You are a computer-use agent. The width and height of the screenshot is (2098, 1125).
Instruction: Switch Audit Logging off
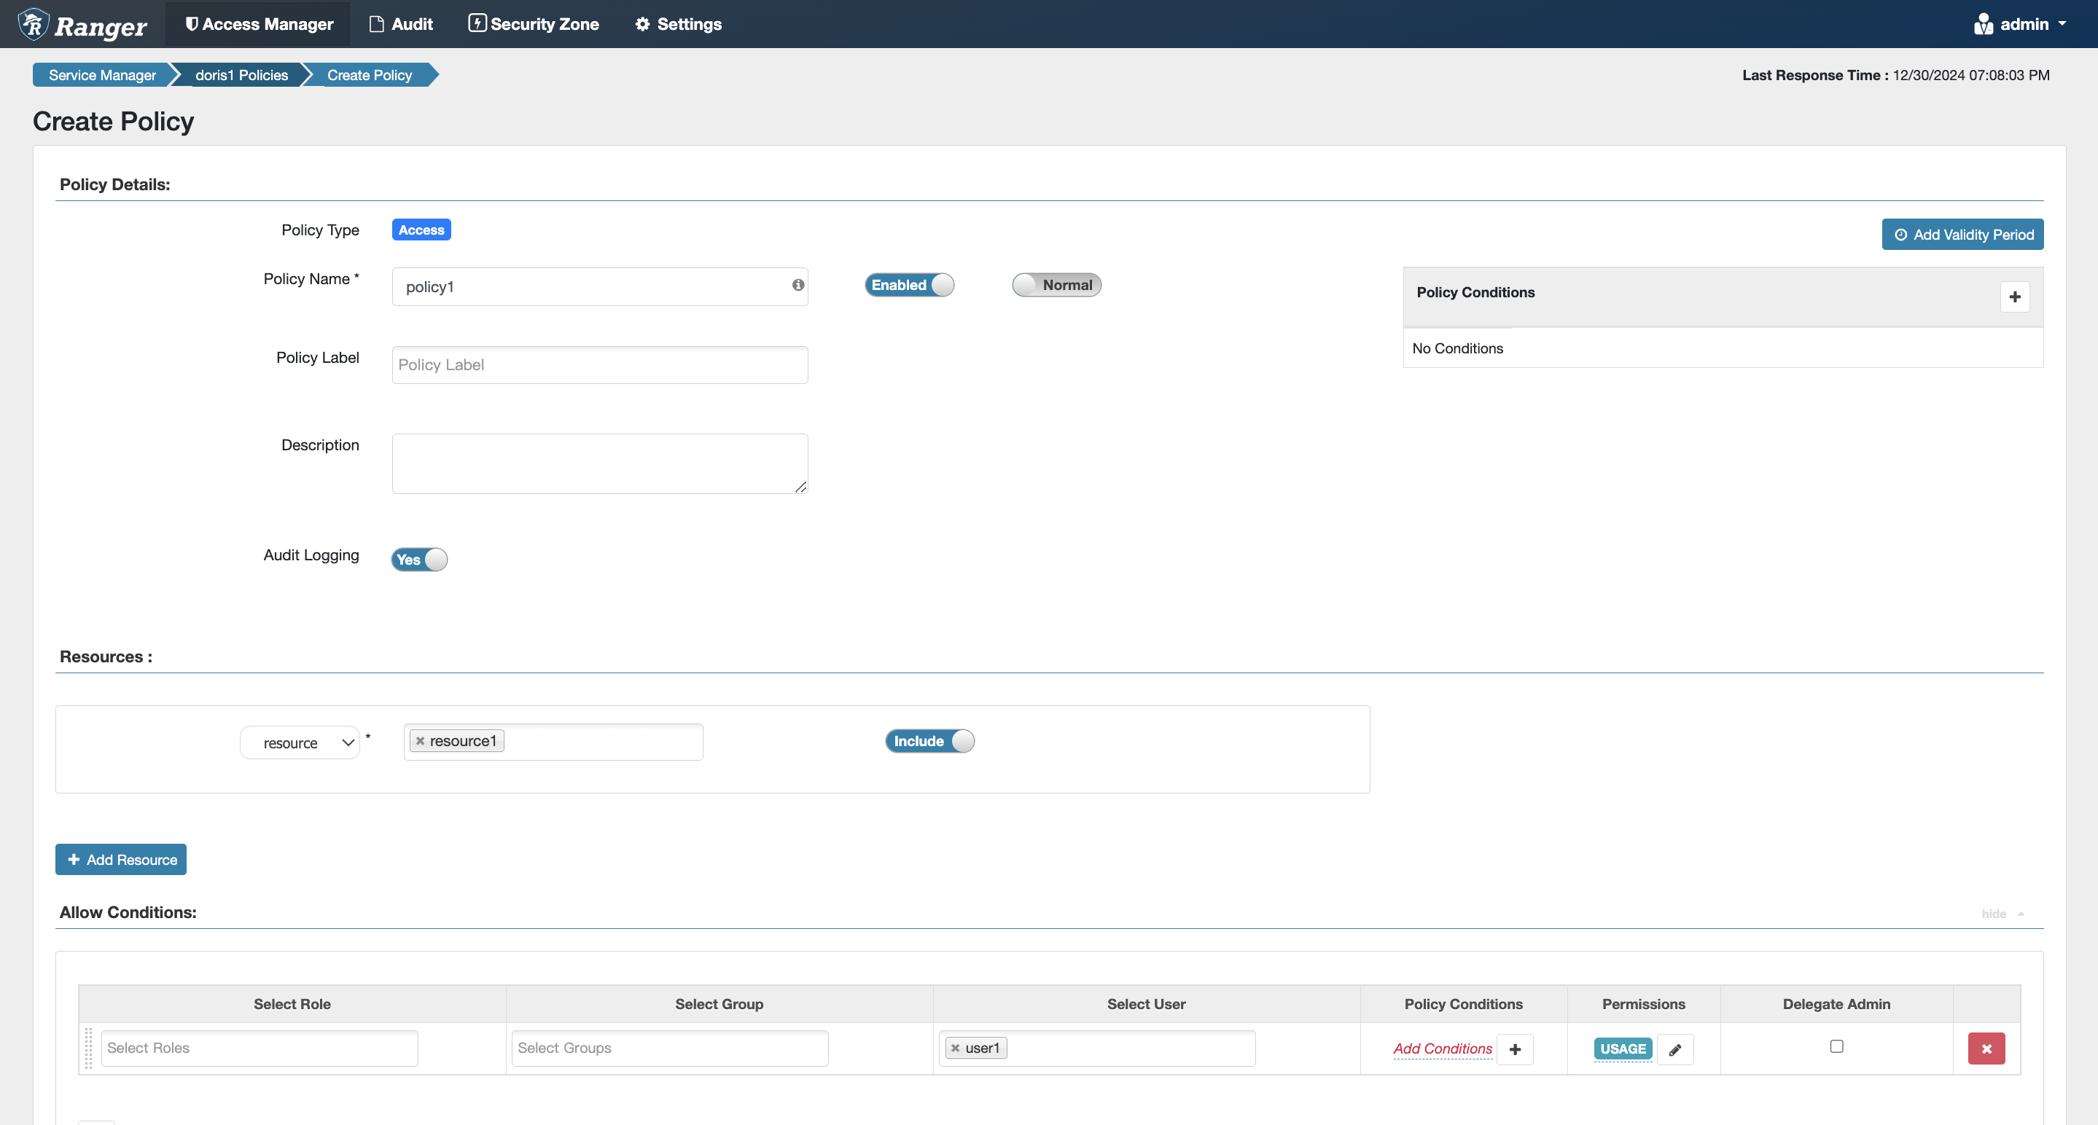pyautogui.click(x=418, y=560)
